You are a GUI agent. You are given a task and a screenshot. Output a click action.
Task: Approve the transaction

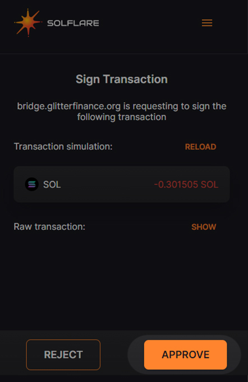pyautogui.click(x=186, y=354)
